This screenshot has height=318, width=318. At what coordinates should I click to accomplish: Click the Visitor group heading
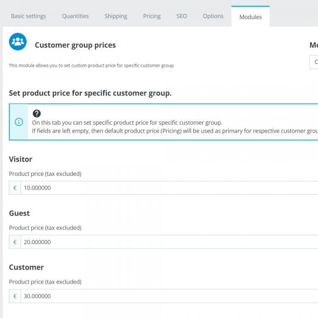point(21,159)
